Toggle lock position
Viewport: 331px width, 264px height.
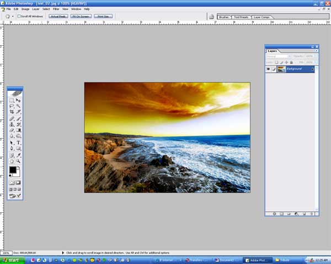coord(286,62)
